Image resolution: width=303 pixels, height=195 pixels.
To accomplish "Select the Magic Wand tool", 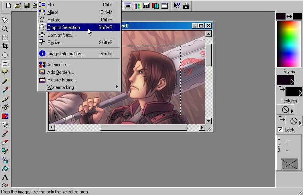I will [5, 81].
